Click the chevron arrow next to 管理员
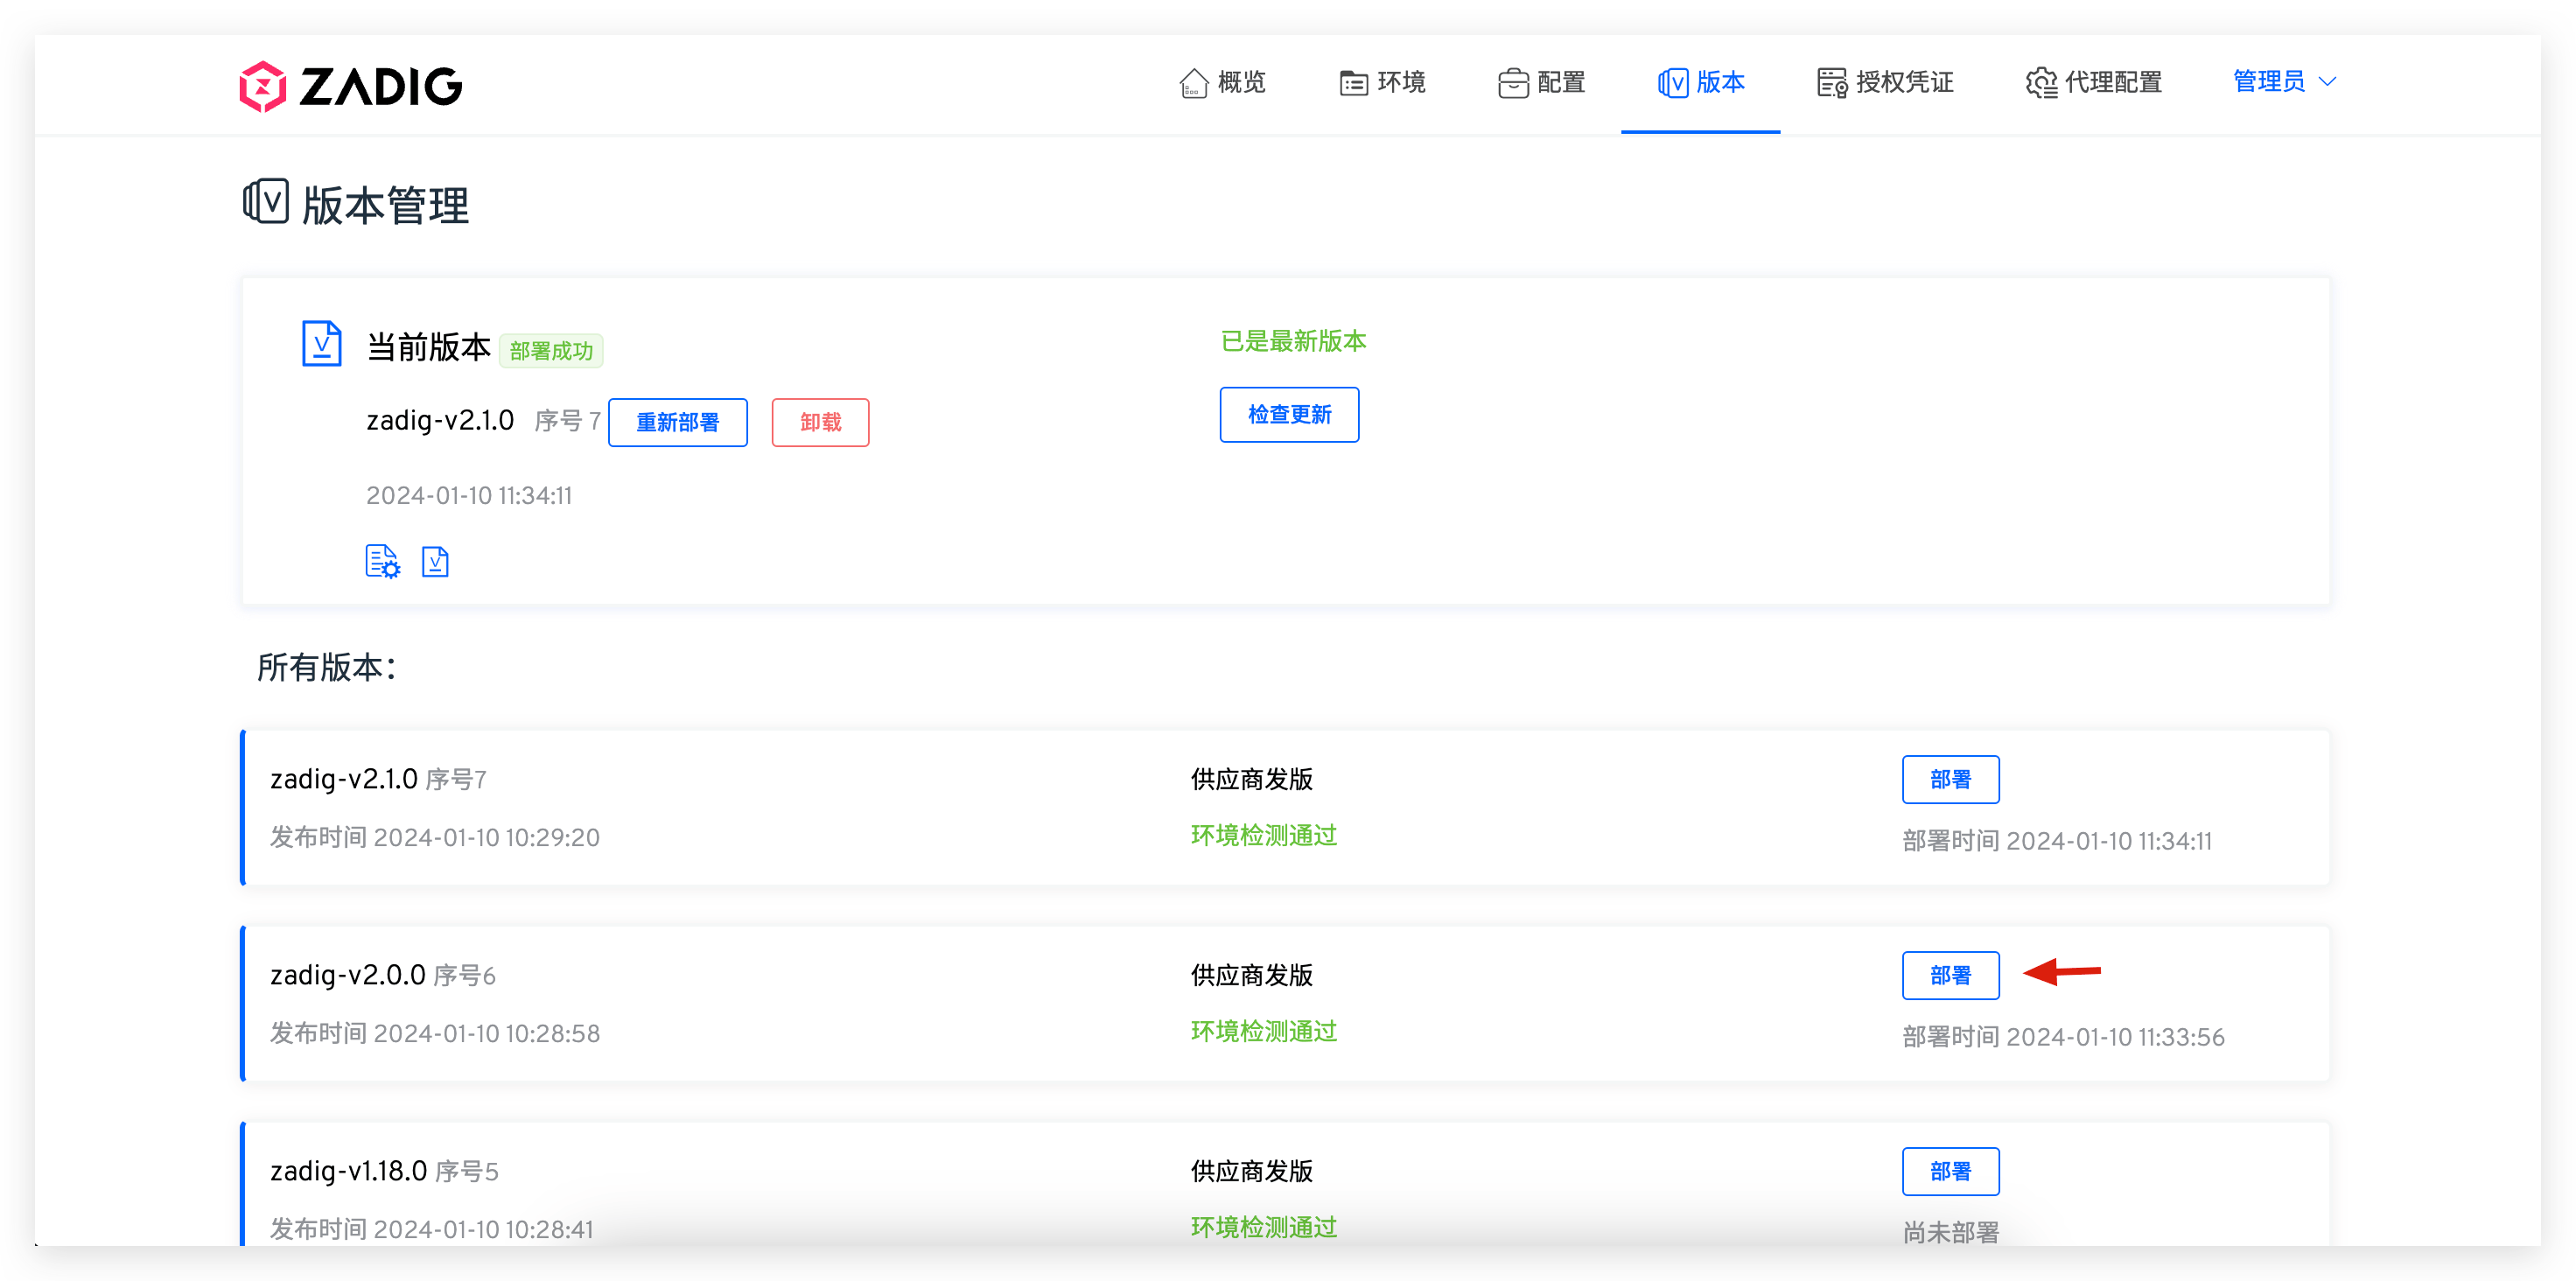The image size is (2576, 1281). 2328,82
